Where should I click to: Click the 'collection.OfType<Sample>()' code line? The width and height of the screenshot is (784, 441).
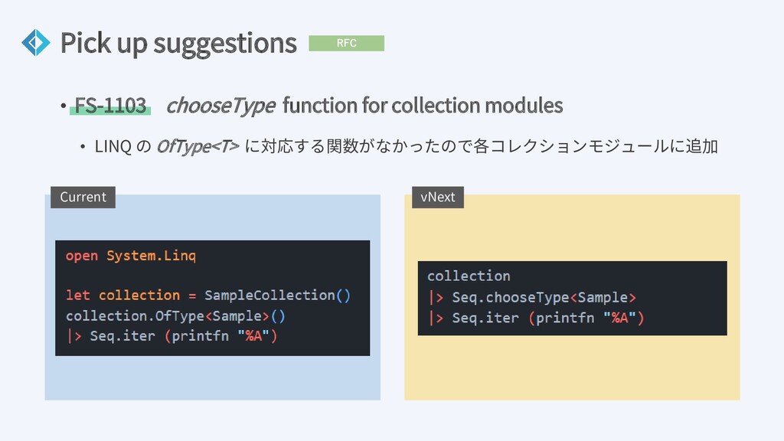(175, 316)
